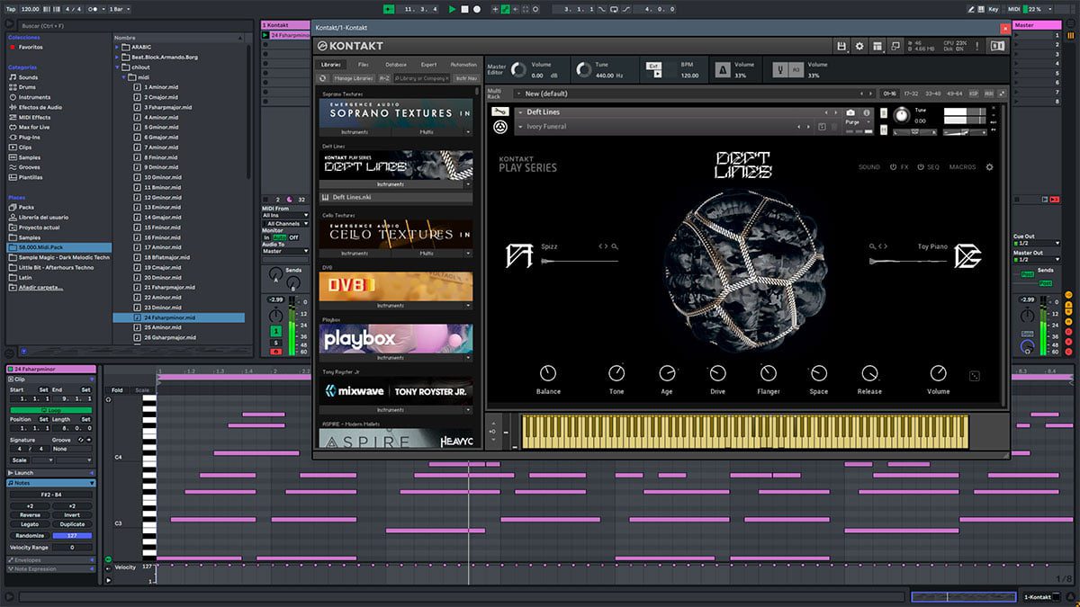
Task: Set Monitor to Off
Action: point(293,237)
